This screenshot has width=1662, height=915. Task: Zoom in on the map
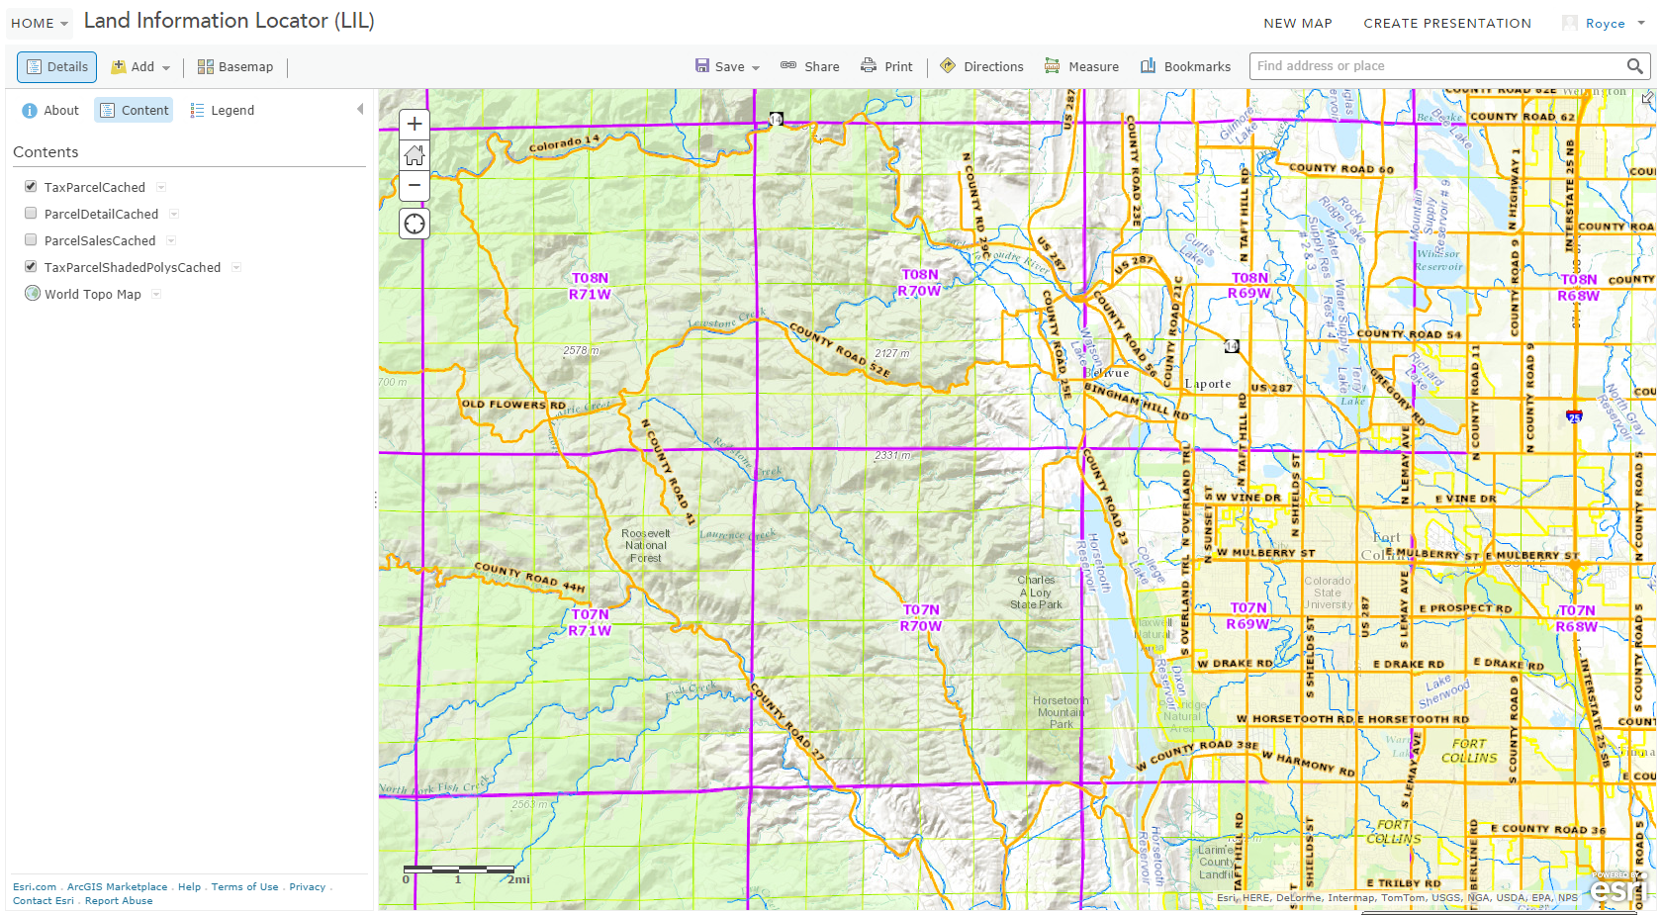pos(415,124)
